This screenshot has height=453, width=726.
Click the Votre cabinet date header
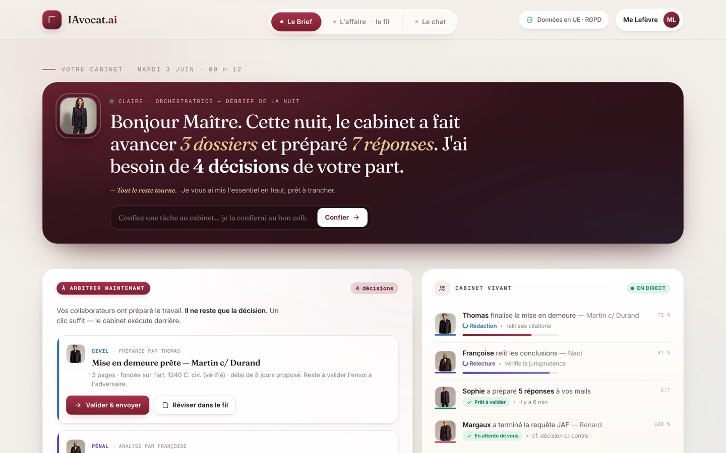[151, 69]
